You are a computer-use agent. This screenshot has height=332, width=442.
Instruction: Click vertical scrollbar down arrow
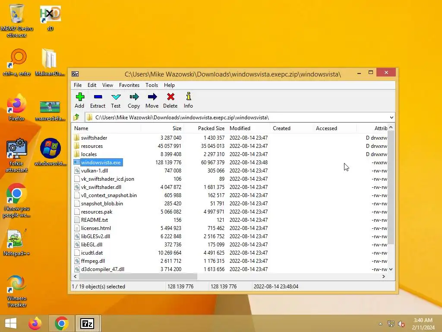(391, 269)
